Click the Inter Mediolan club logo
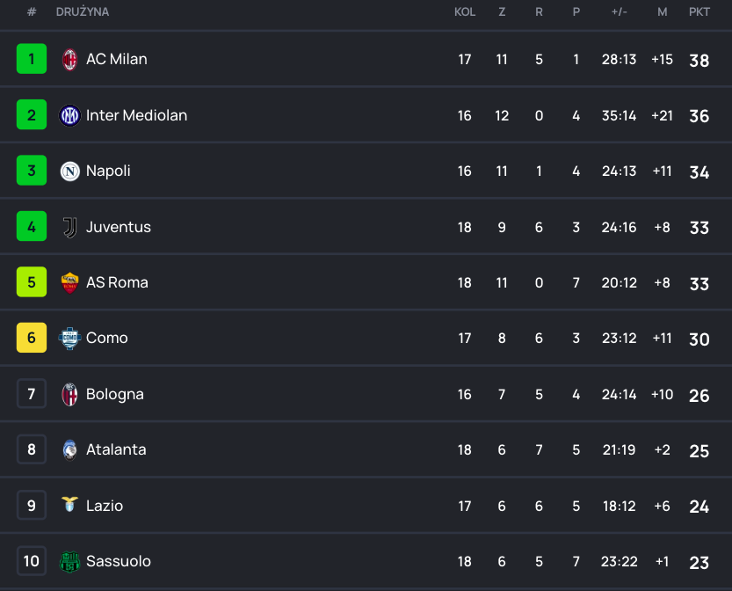The height and width of the screenshot is (591, 732). pos(69,115)
